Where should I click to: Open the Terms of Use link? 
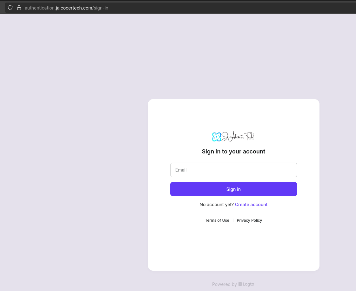coord(217,220)
